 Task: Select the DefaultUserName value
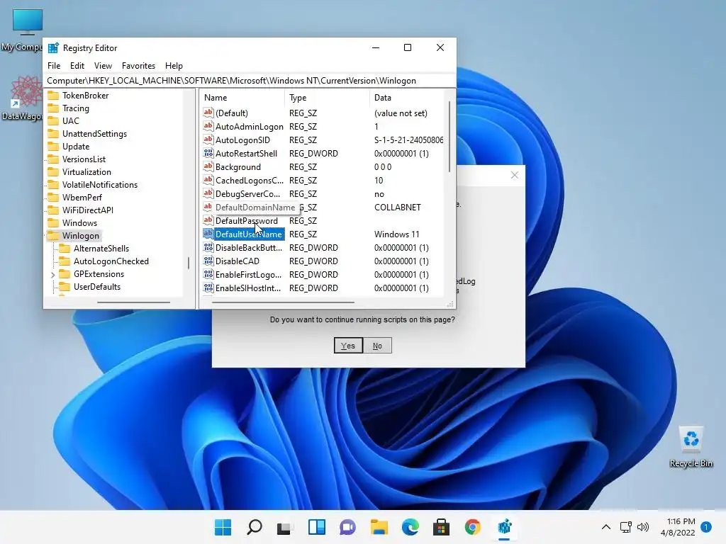249,234
